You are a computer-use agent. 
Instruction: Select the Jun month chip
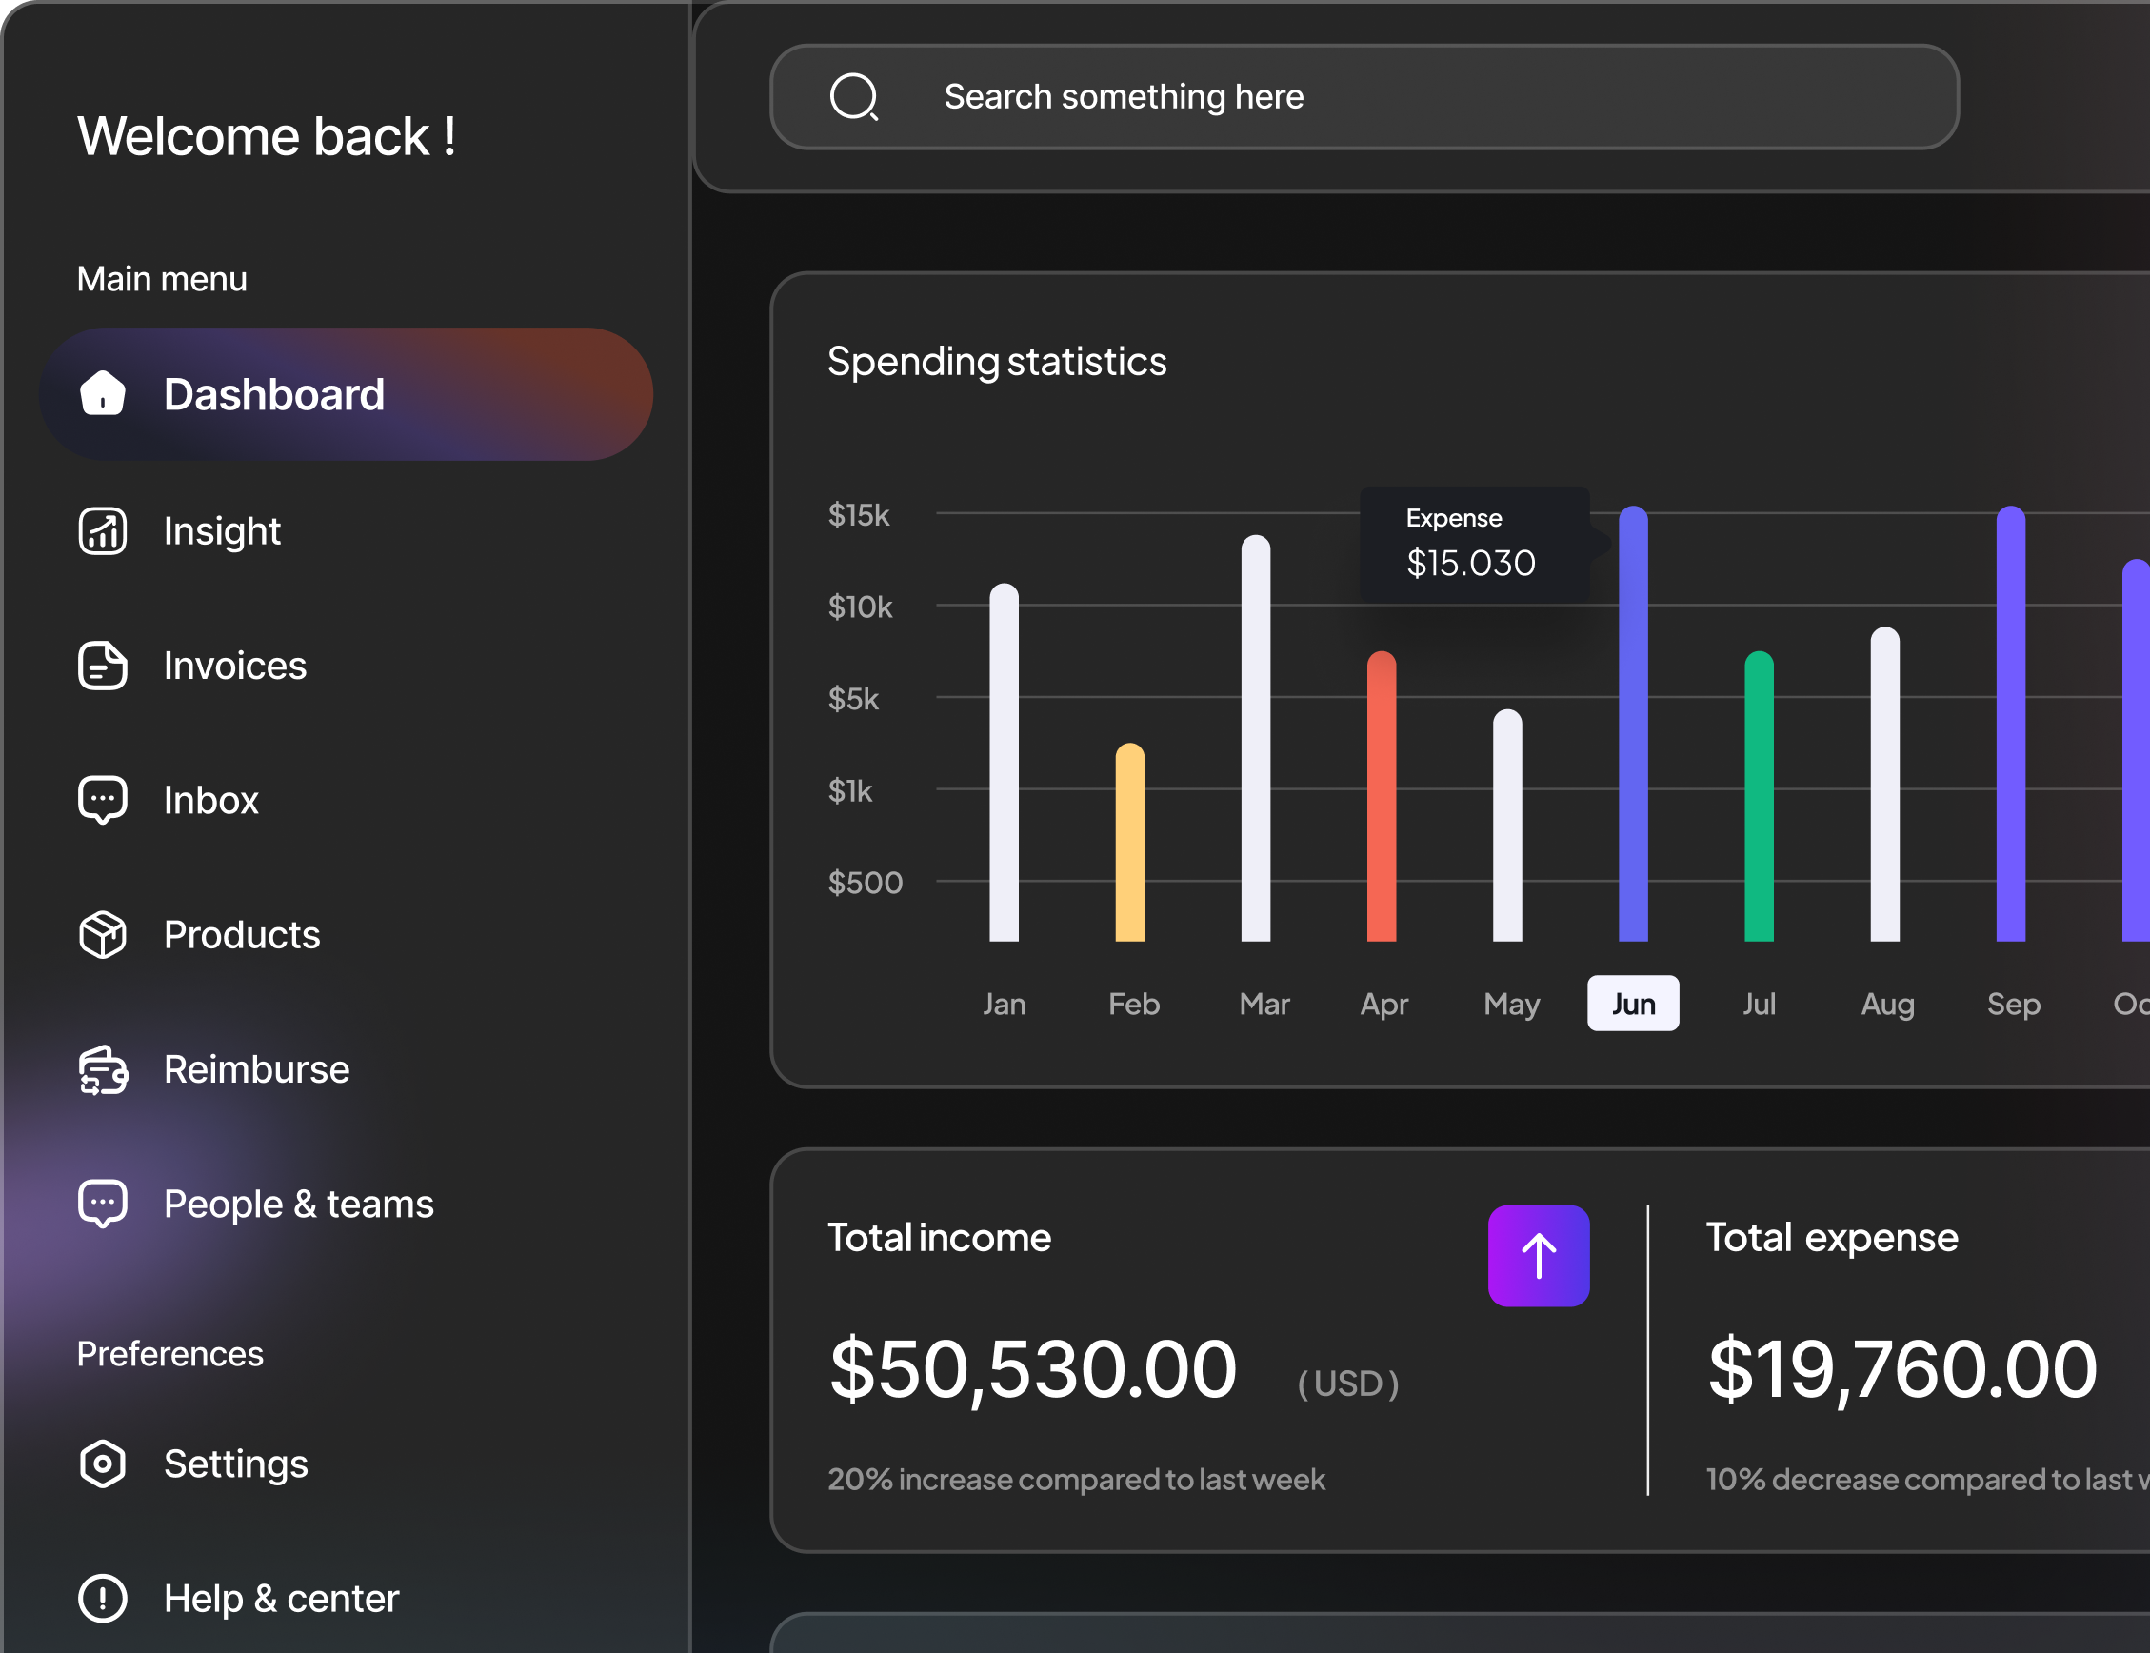[x=1632, y=1003]
